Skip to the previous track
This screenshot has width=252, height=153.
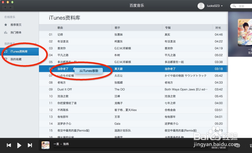(x=9, y=145)
